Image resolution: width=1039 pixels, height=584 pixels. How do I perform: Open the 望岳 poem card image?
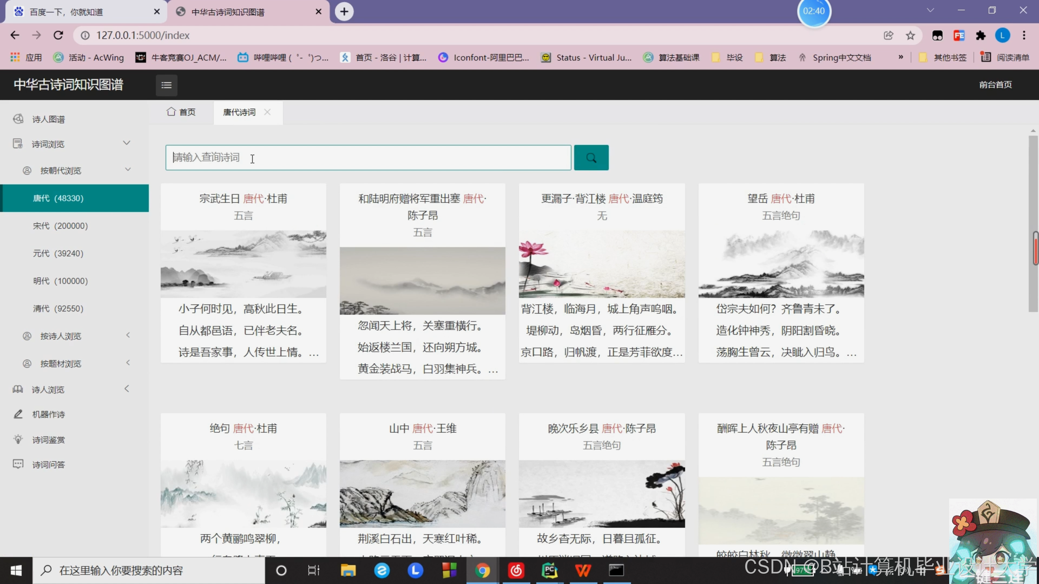(781, 264)
